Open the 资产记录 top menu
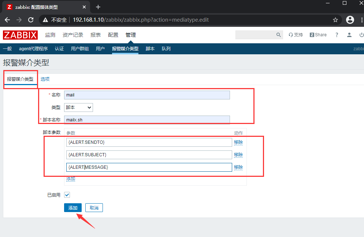Image resolution: width=364 pixels, height=237 pixels. point(73,35)
